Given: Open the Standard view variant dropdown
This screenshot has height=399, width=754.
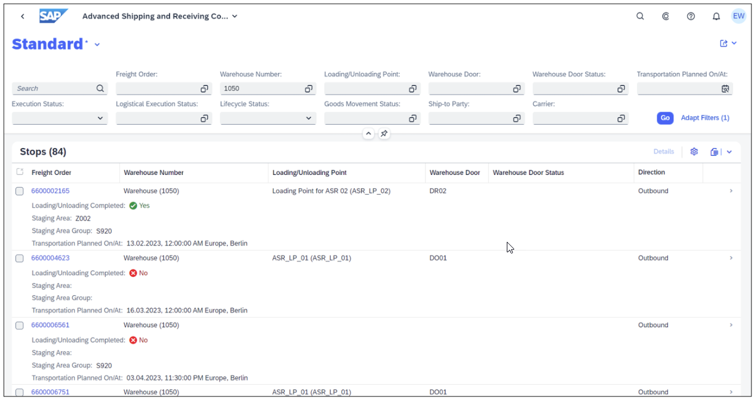Looking at the screenshot, I should point(97,44).
